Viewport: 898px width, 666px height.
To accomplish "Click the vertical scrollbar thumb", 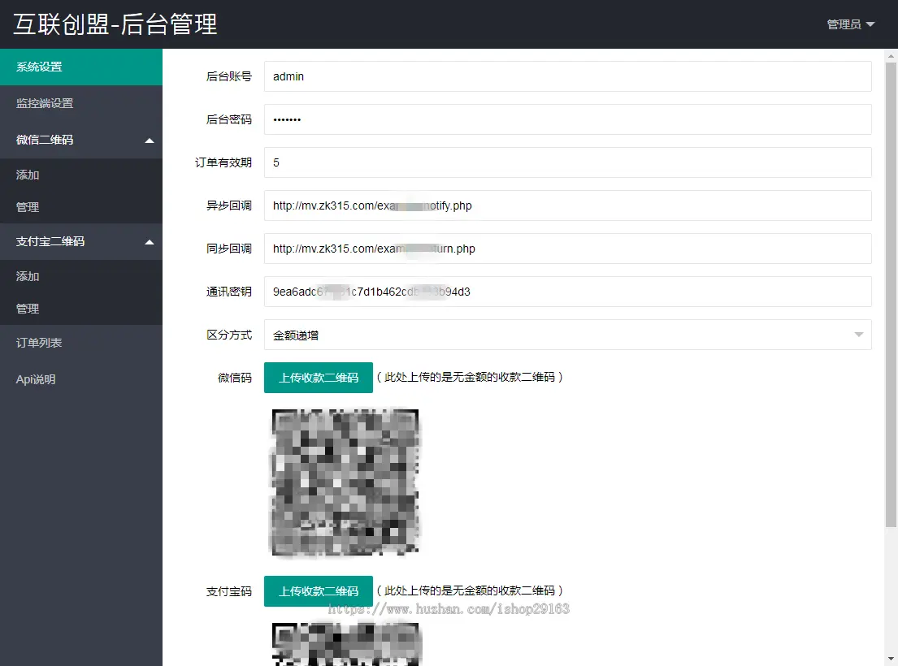I will tap(891, 295).
